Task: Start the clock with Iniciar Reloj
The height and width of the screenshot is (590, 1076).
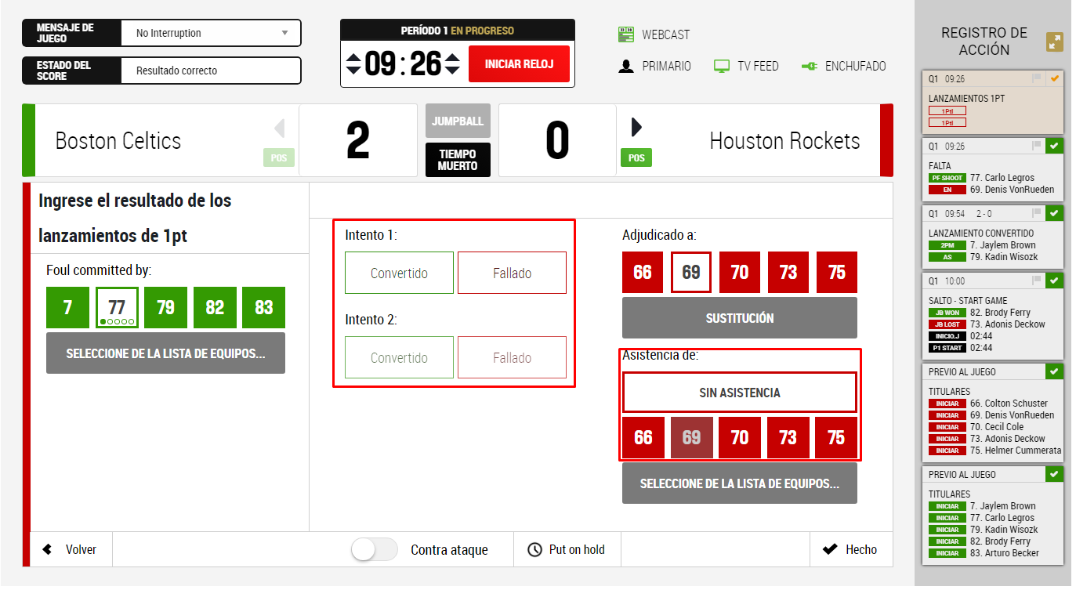Action: pos(519,63)
